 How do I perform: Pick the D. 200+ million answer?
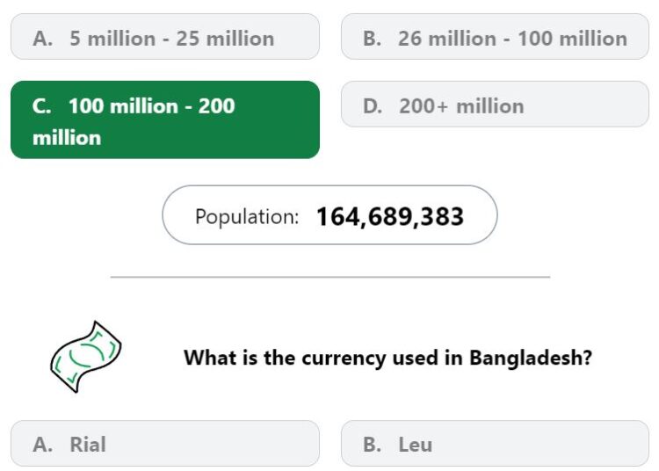click(495, 105)
